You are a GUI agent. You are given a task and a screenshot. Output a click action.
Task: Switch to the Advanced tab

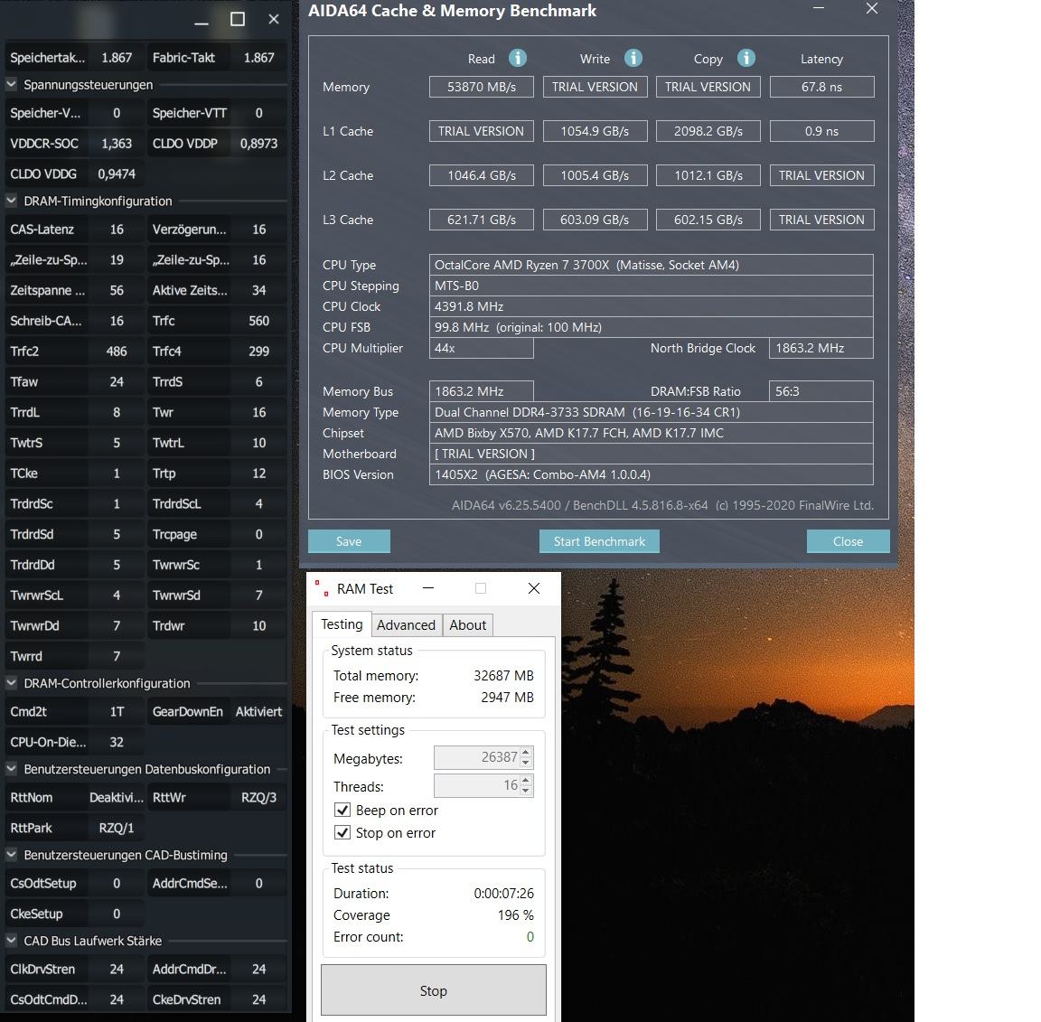click(x=406, y=625)
